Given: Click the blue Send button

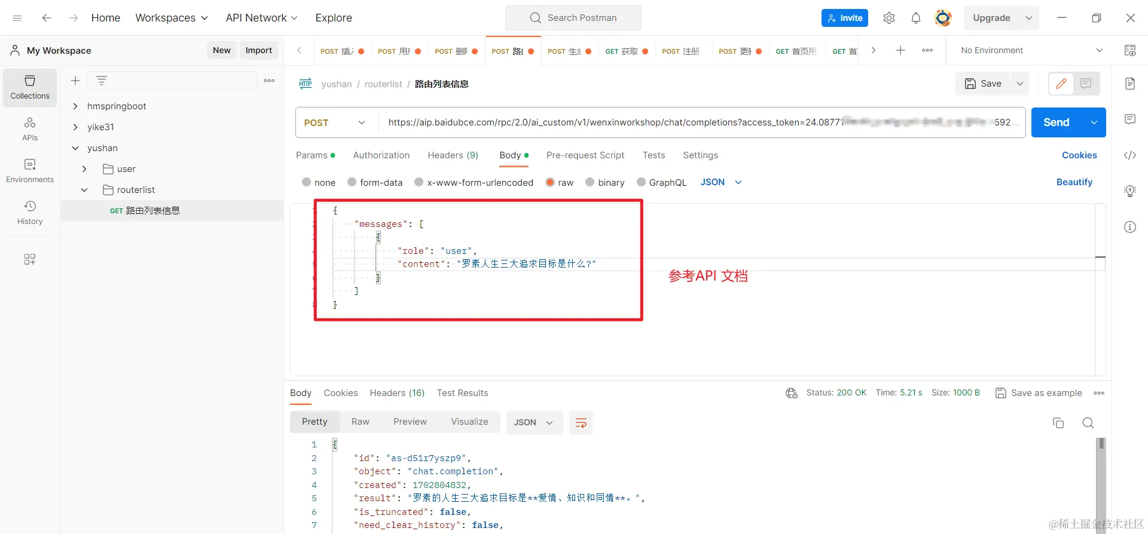Looking at the screenshot, I should (1057, 122).
